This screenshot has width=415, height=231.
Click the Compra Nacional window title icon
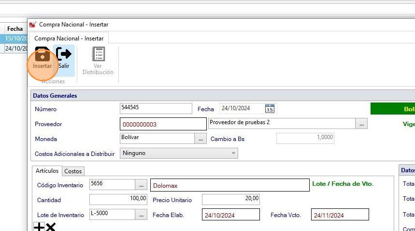[x=32, y=25]
